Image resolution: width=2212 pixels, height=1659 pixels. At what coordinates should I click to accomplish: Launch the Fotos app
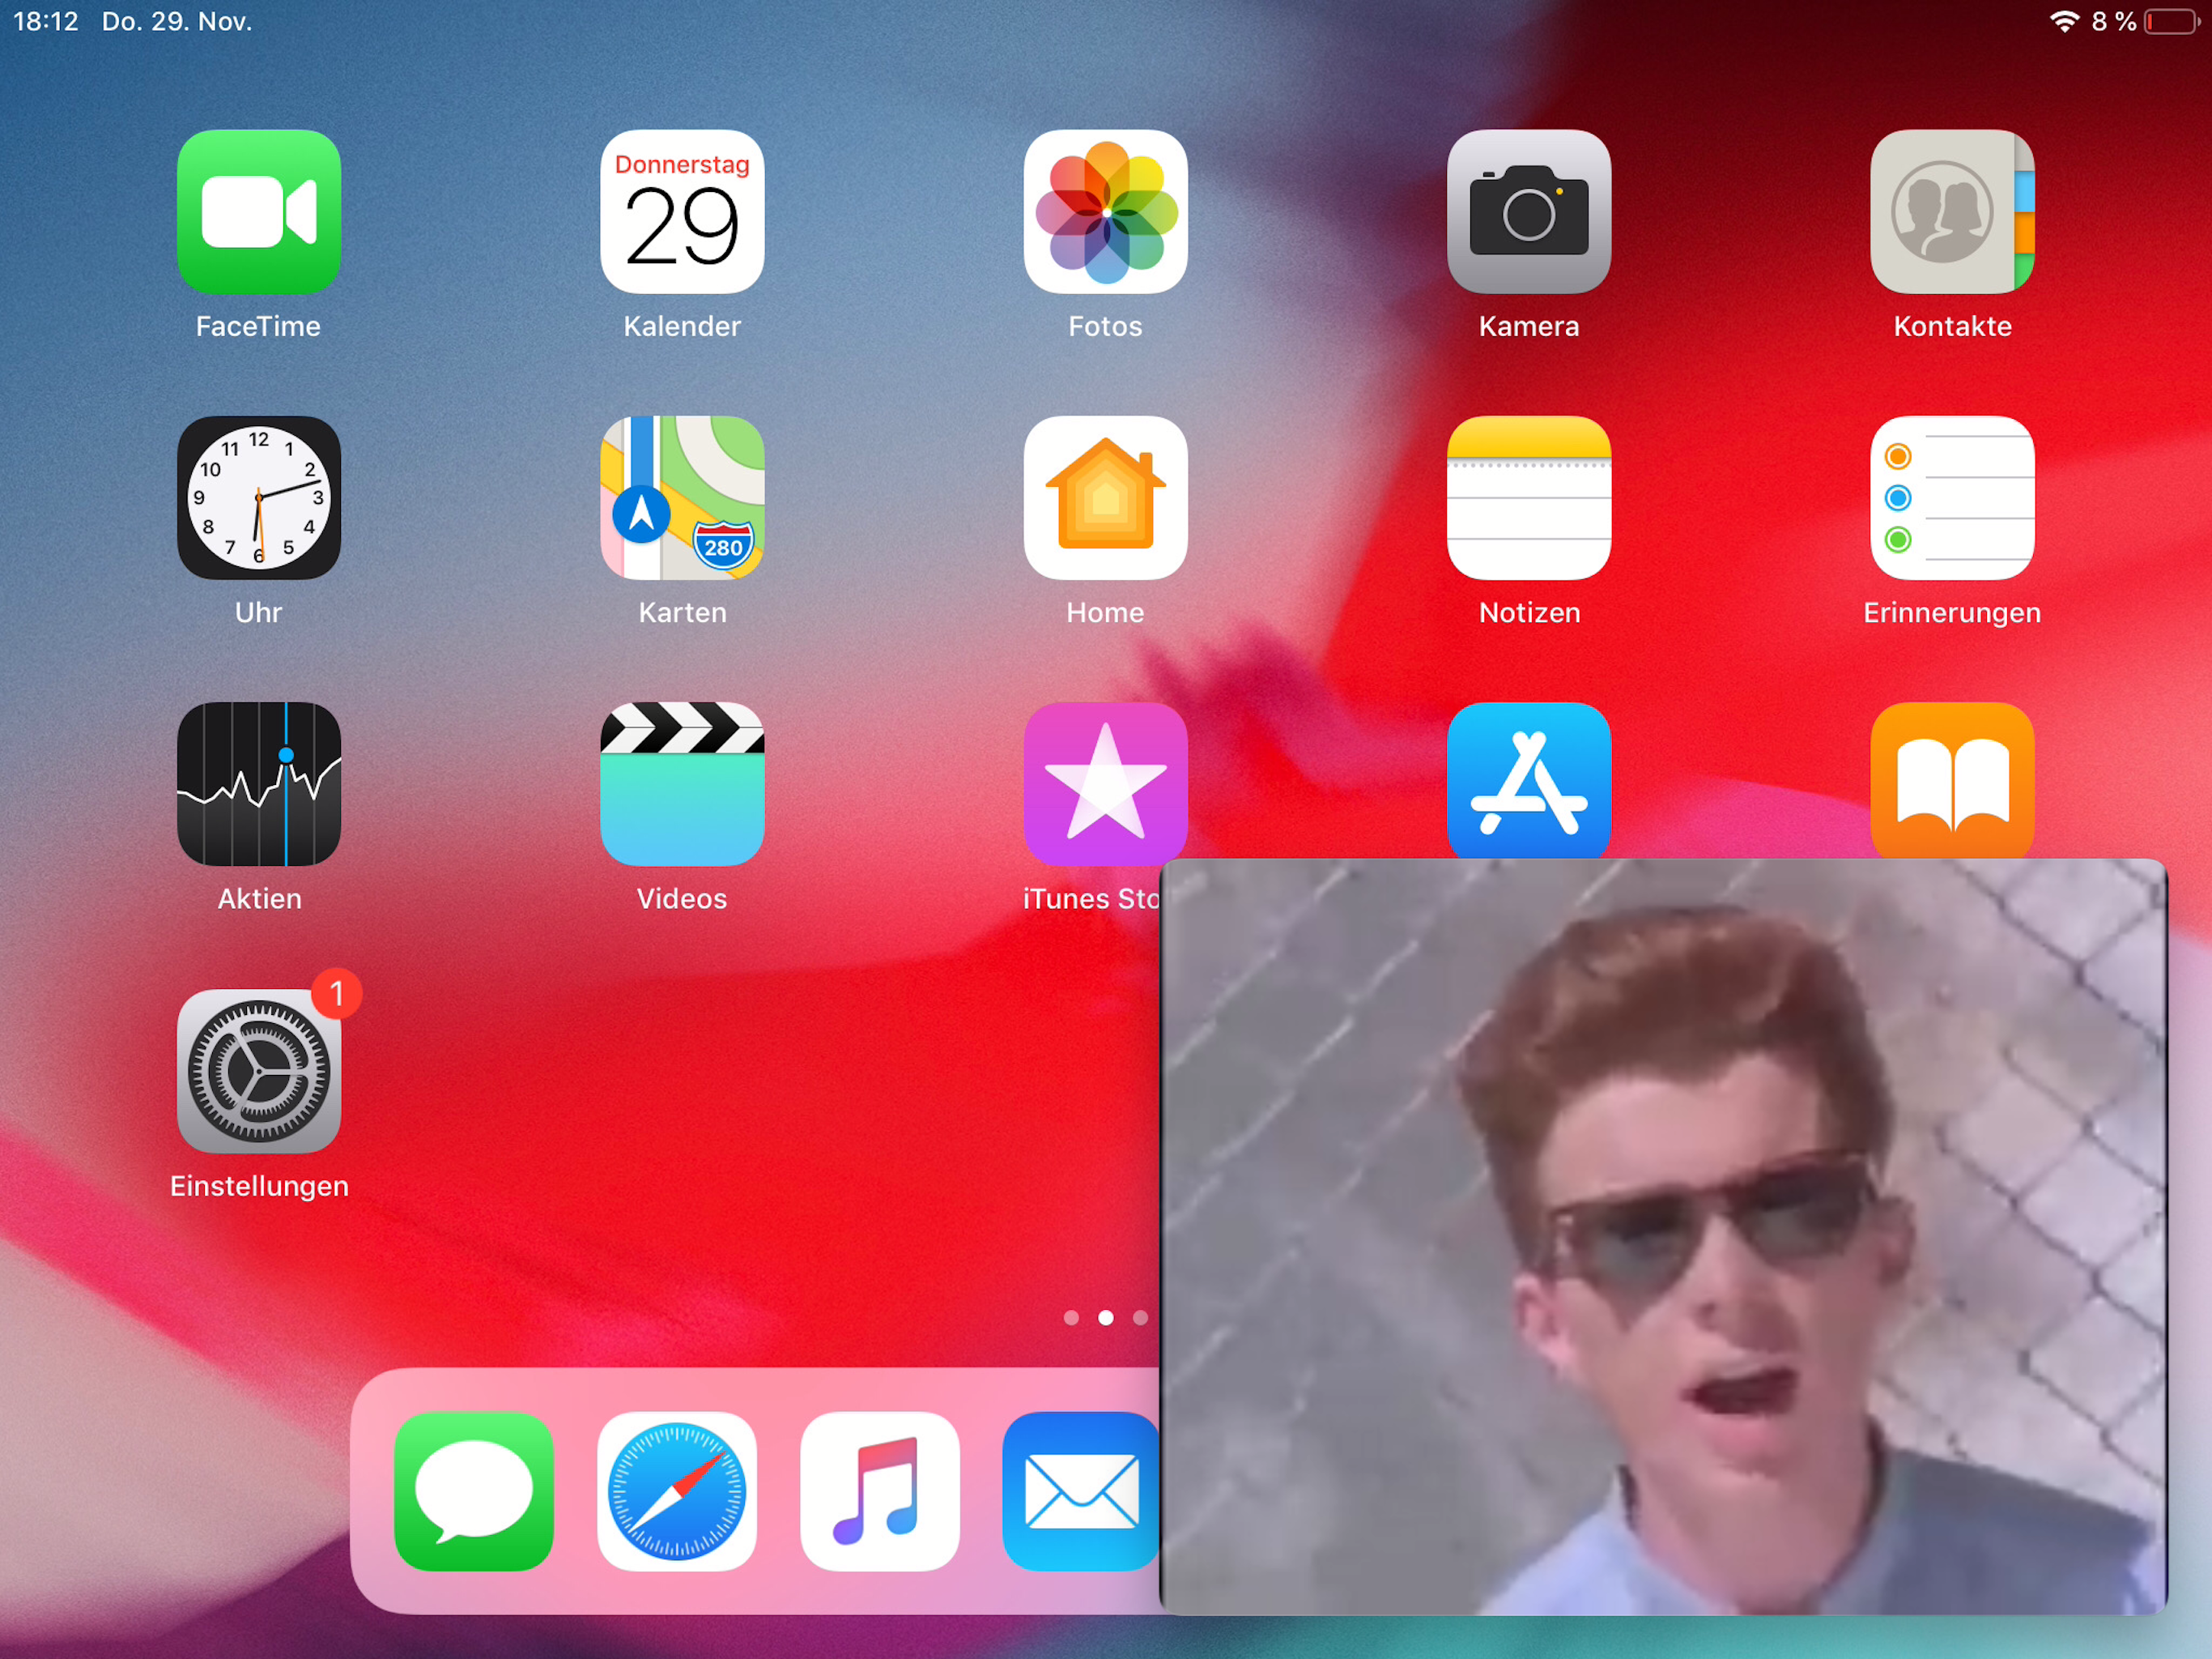point(1105,212)
